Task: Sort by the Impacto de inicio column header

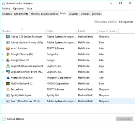Action: (108, 31)
